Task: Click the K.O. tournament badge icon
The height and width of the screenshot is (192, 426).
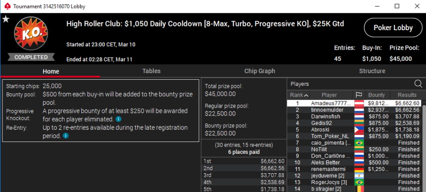Action: 31,33
